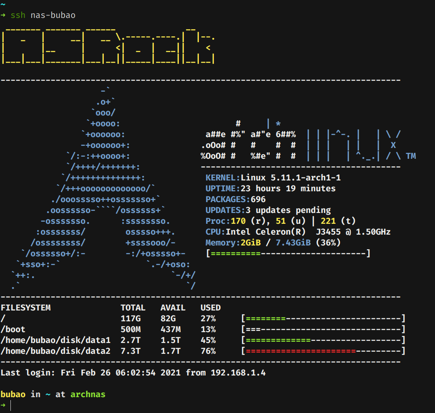435x413 pixels.
Task: Click running process count '170'
Action: (x=238, y=221)
